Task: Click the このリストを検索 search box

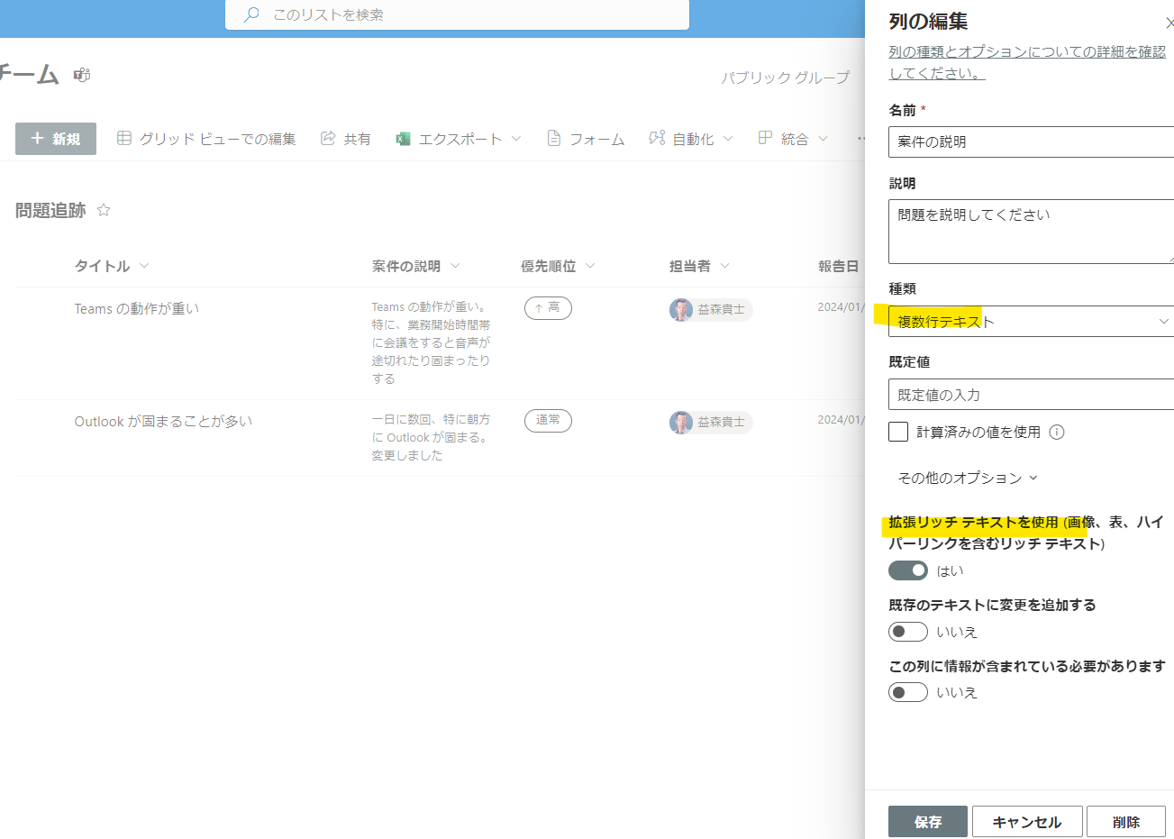Action: (457, 14)
